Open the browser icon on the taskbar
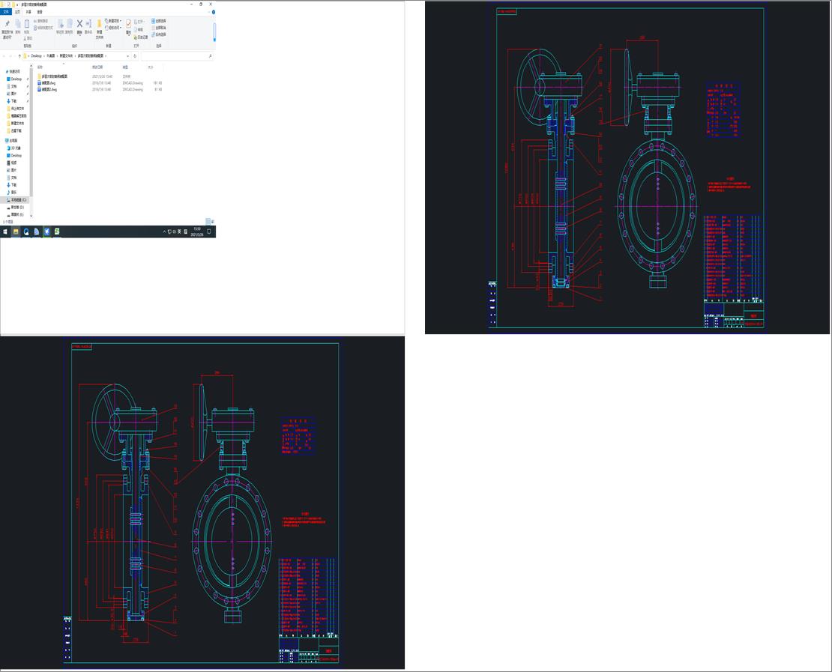 26,231
